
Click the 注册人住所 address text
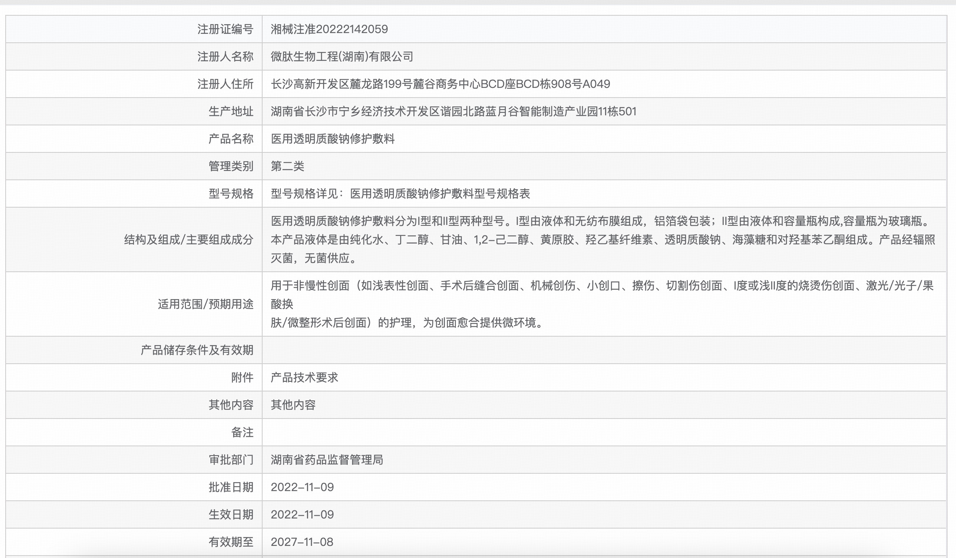[440, 84]
